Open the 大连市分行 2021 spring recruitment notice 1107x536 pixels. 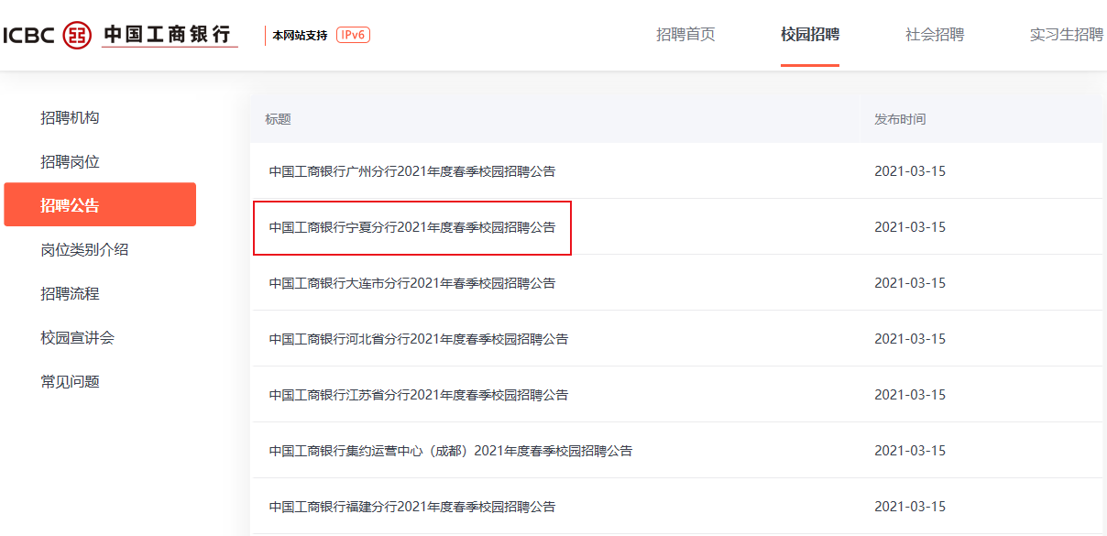(412, 283)
